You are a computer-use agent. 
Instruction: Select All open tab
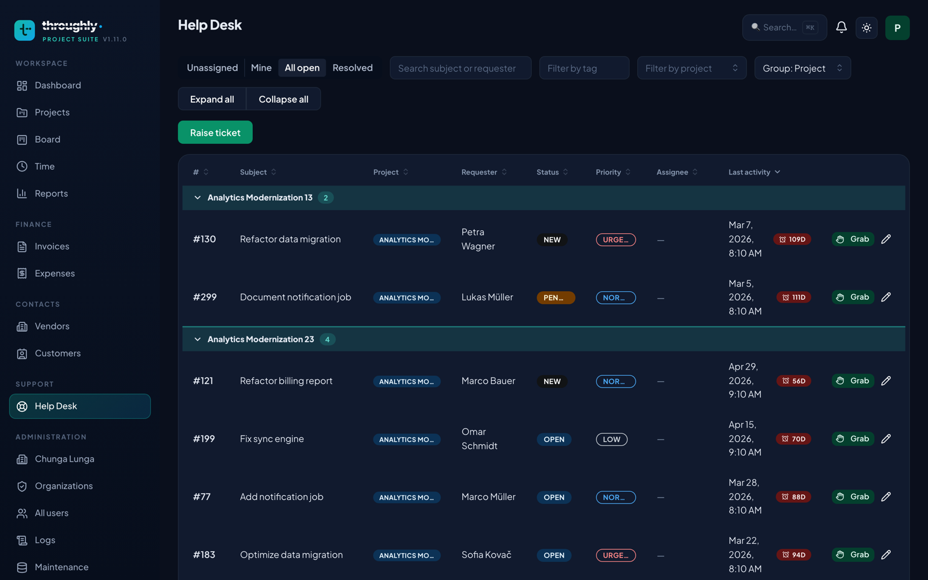302,68
